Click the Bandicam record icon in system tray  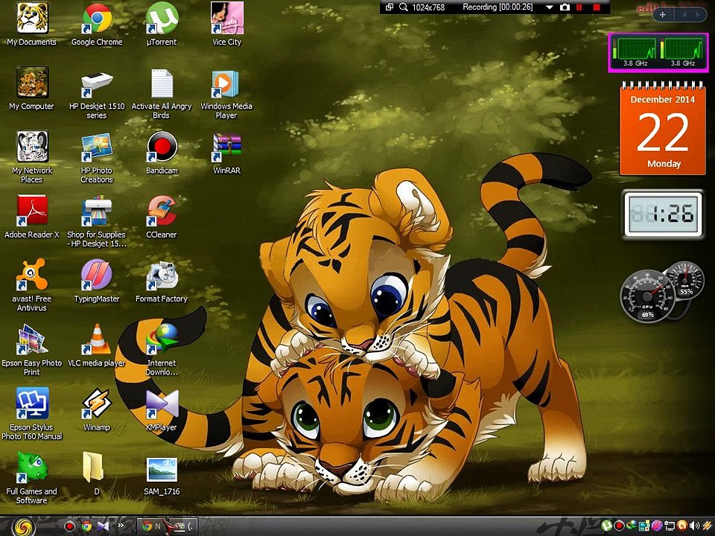619,526
